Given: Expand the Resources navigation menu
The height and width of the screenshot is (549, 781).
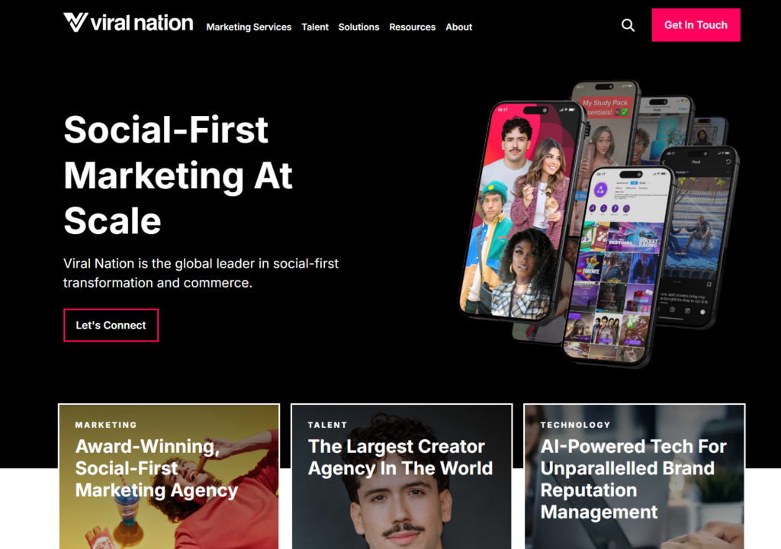Looking at the screenshot, I should point(413,27).
